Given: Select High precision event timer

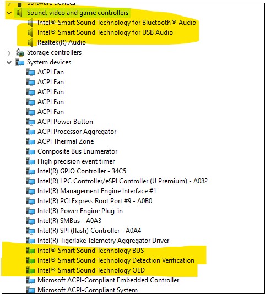Looking at the screenshot, I should 76,161.
